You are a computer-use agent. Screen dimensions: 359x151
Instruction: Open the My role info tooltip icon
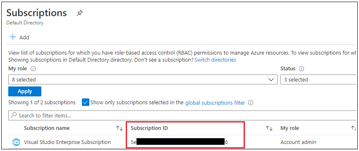(x=33, y=69)
